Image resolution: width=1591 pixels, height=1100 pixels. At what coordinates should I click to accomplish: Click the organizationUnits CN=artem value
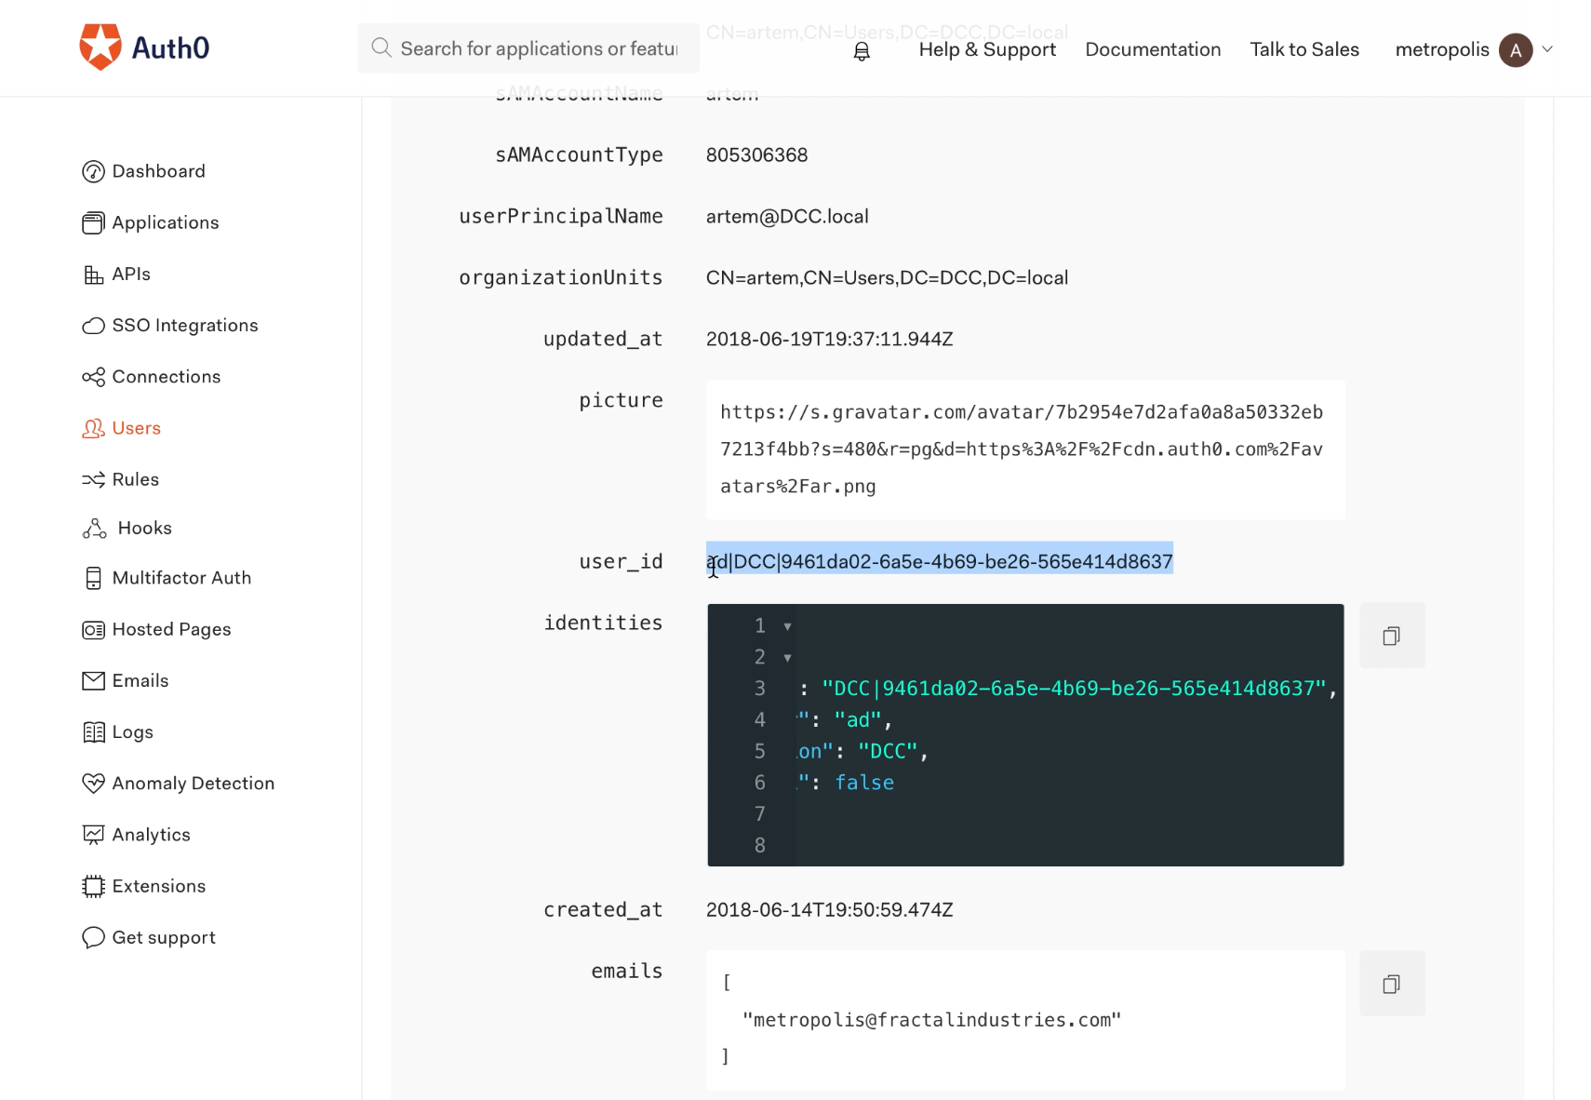[x=887, y=278]
